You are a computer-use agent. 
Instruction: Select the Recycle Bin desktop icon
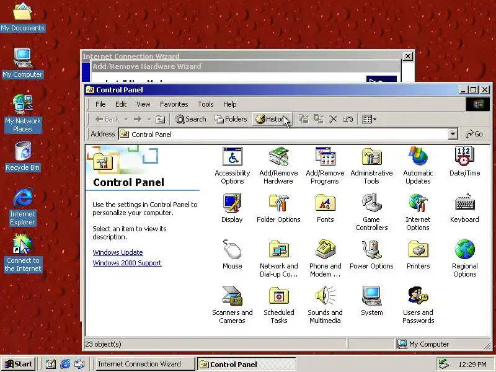(22, 156)
